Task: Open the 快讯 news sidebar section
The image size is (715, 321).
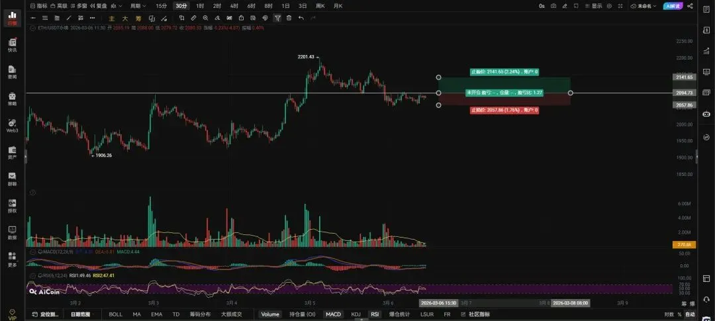Action: 13,45
